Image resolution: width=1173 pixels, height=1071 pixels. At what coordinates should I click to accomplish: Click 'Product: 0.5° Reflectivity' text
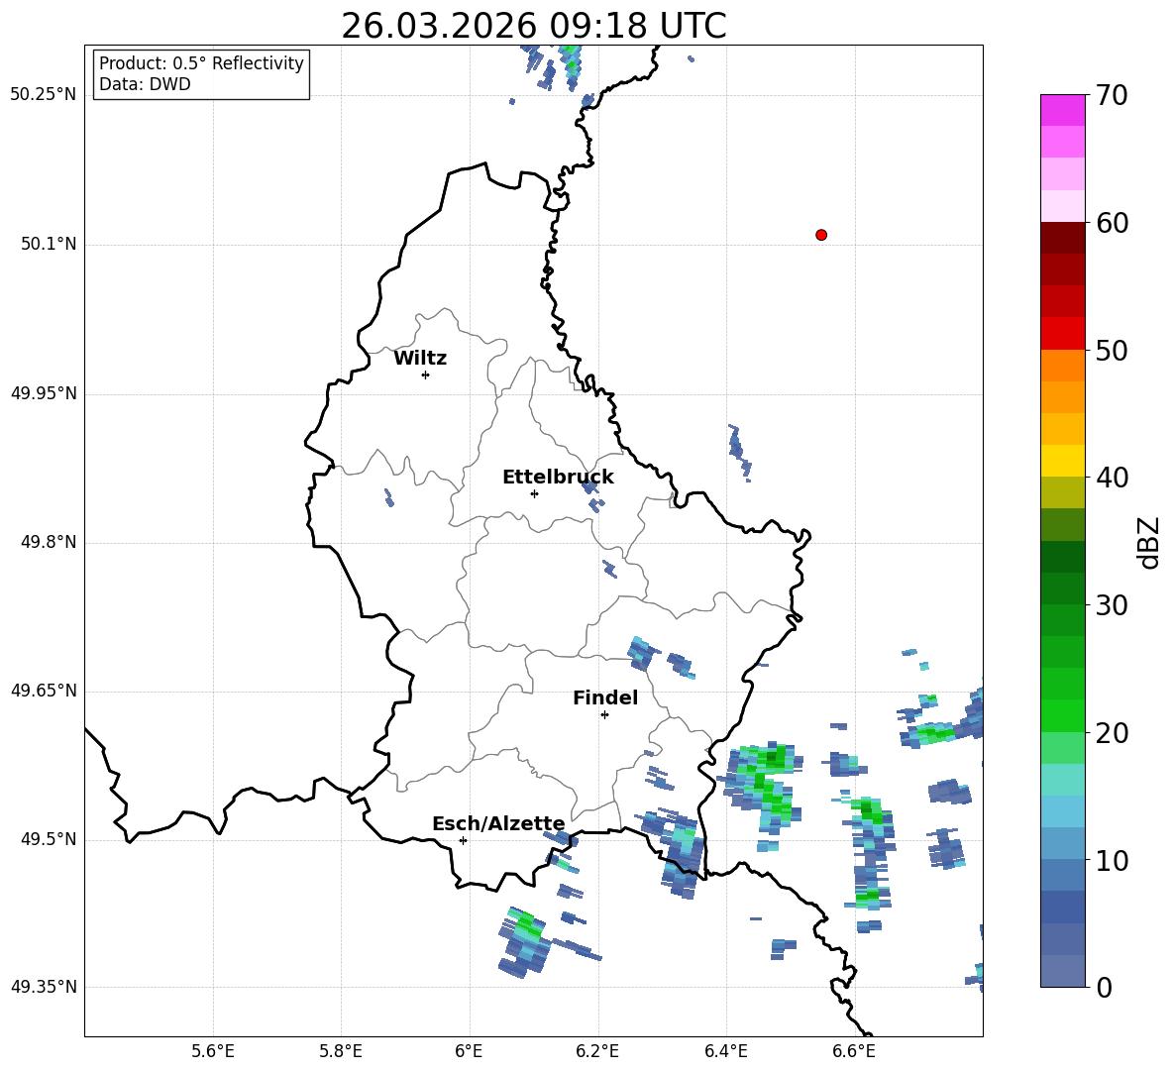201,63
